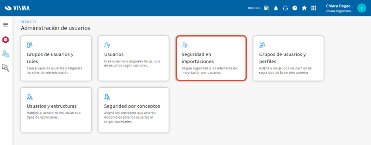Click the training database icon

pyautogui.click(x=266, y=8)
